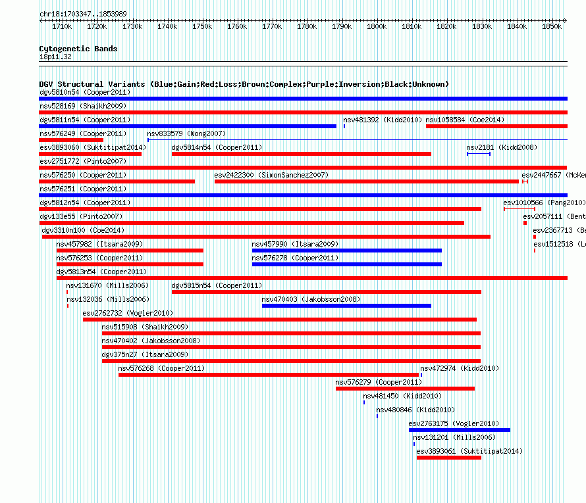Open nsv470402 (Jakobsson2008) variant
Image resolution: width=586 pixels, height=503 pixels.
click(x=151, y=341)
